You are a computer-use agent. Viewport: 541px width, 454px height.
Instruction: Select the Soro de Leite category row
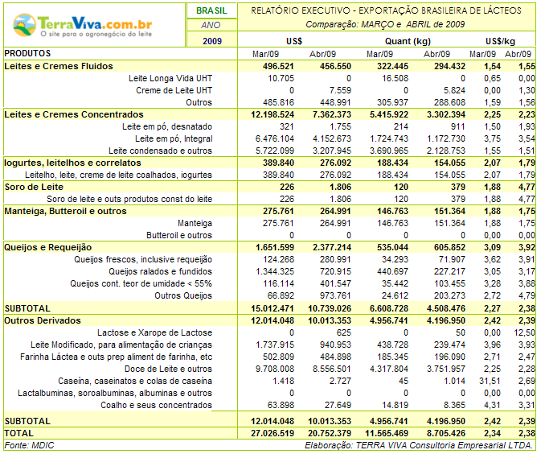(x=269, y=187)
